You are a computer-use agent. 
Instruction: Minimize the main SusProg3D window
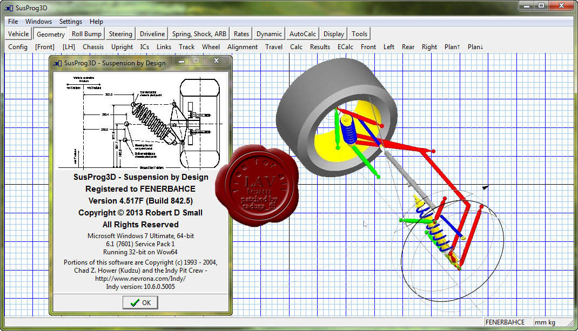527,6
